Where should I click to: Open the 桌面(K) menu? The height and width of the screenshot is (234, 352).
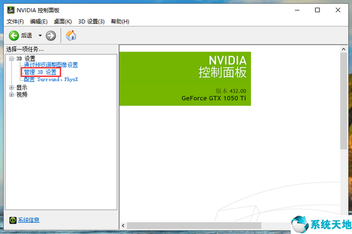pyautogui.click(x=63, y=22)
